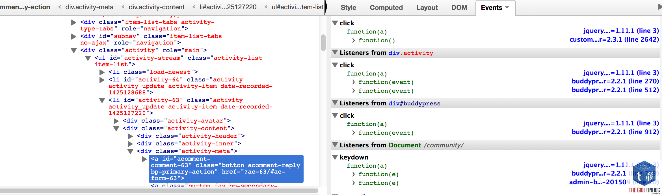Expand the div activity-inner node
This screenshot has height=195, width=662.
[130, 144]
